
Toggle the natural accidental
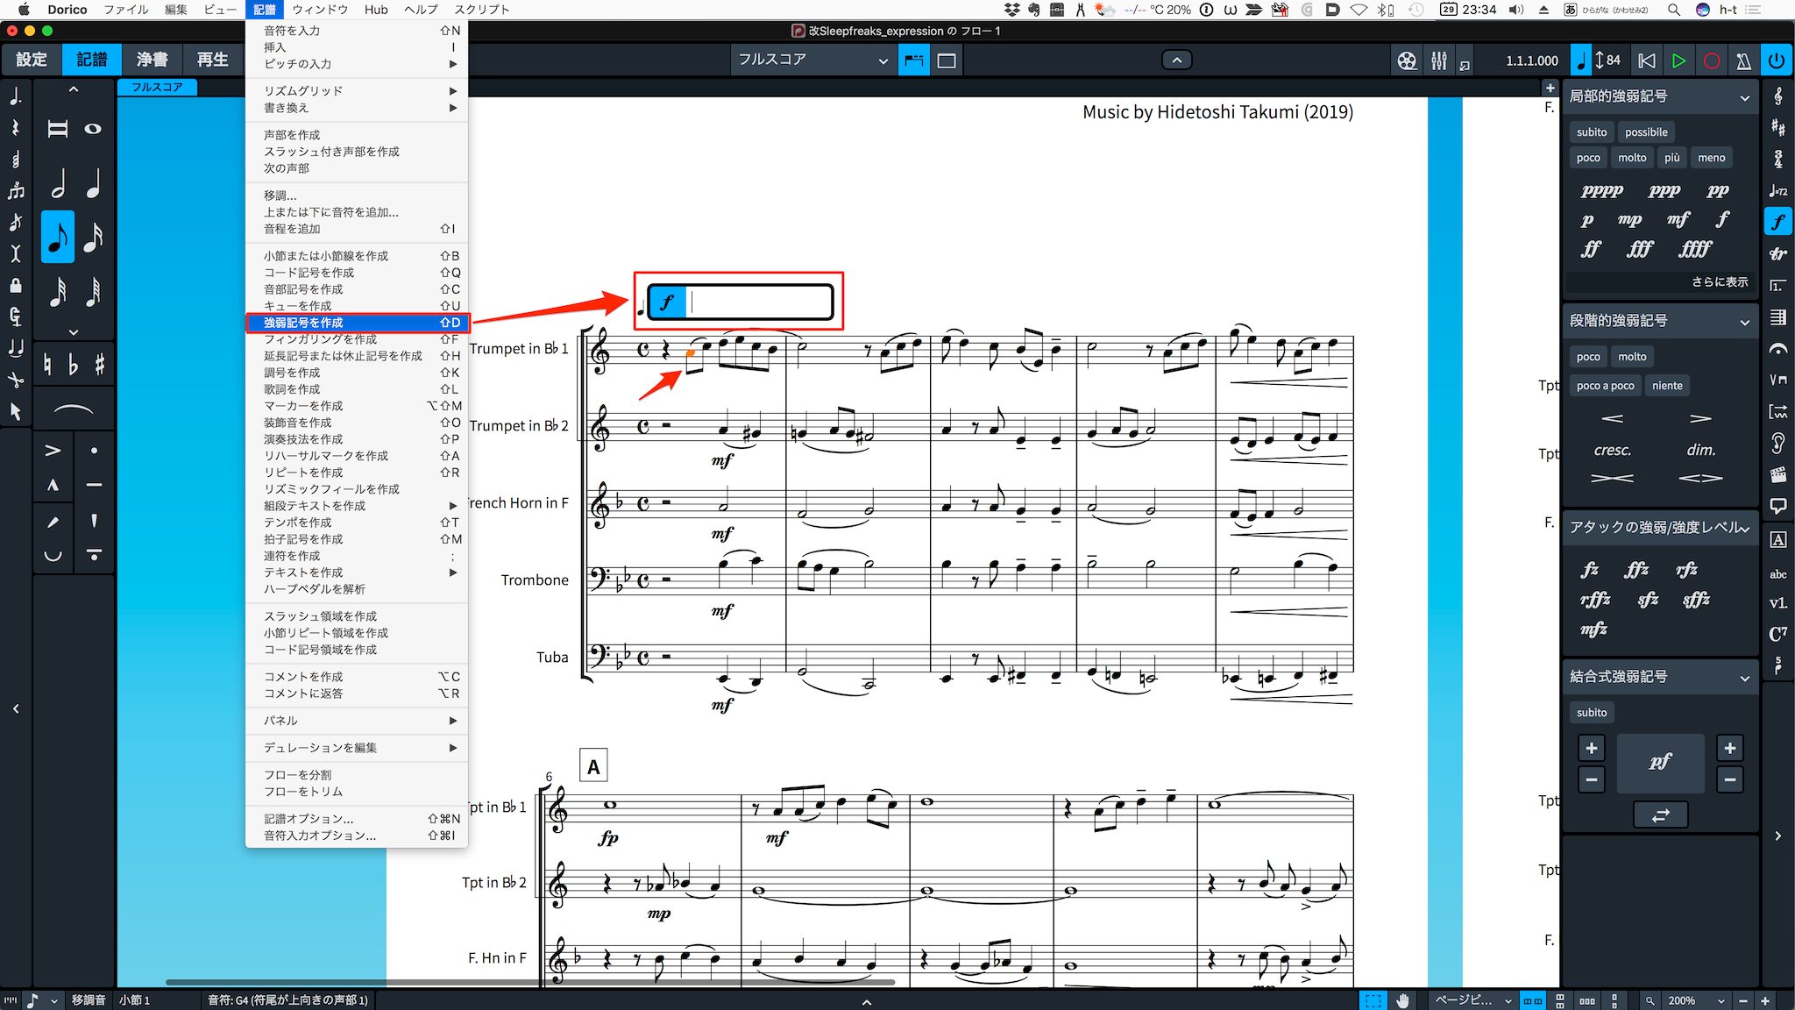click(x=49, y=364)
